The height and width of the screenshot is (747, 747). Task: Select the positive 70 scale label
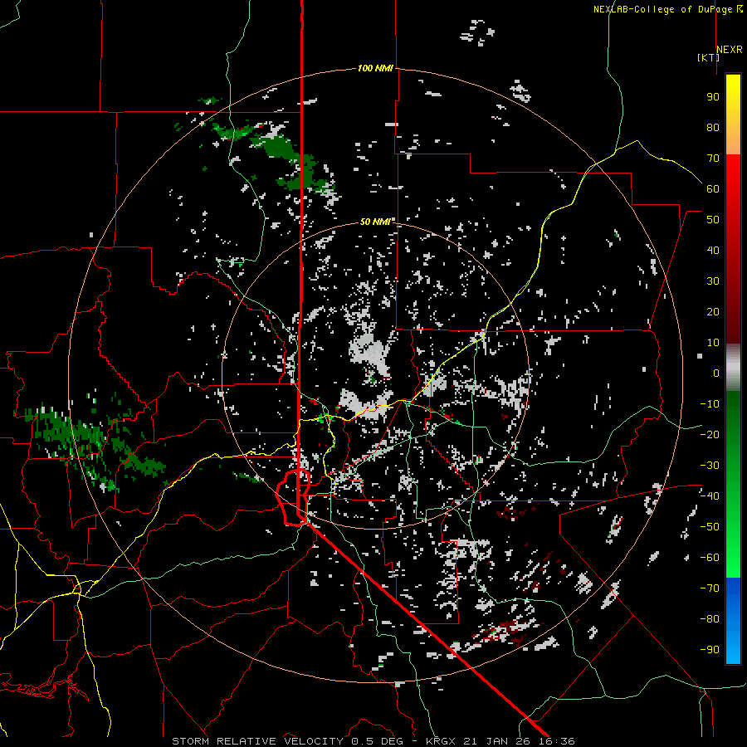[713, 159]
